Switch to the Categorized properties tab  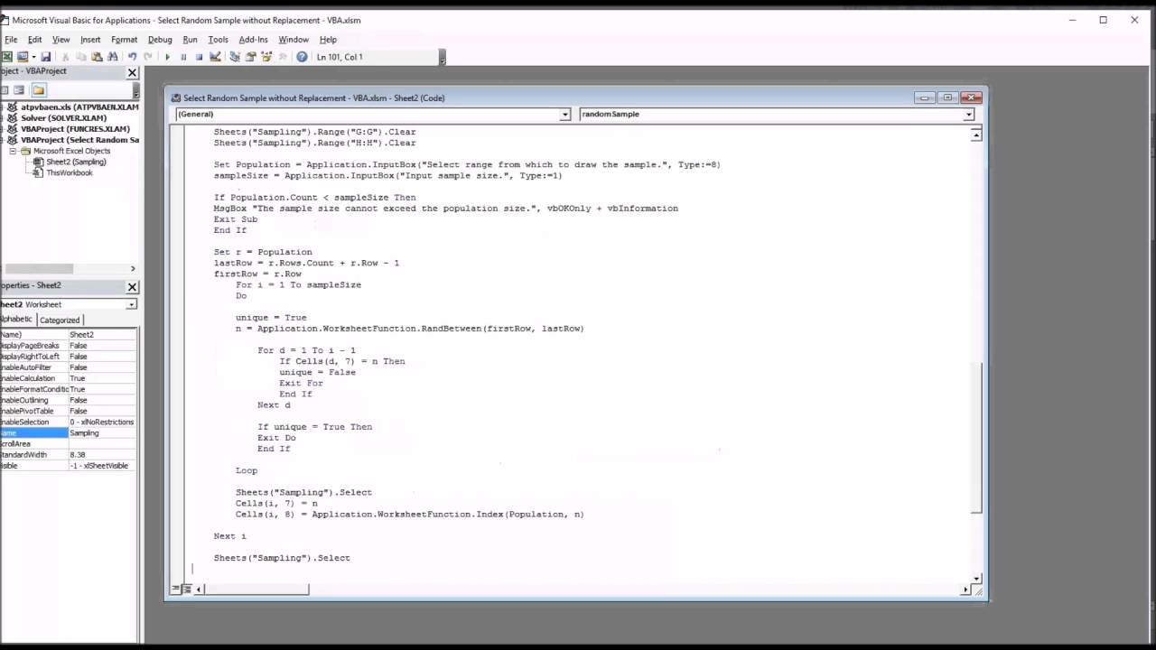pos(60,320)
